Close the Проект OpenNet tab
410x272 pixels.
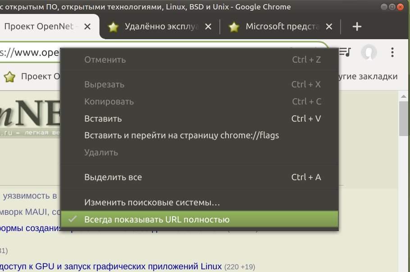pos(87,27)
